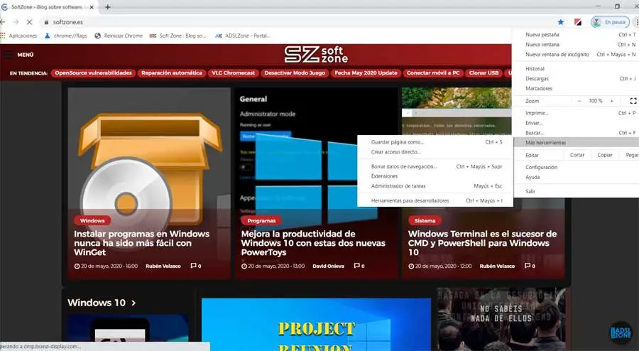
Task: Open article Instalar programas en Windows WinGet
Action: [141, 243]
